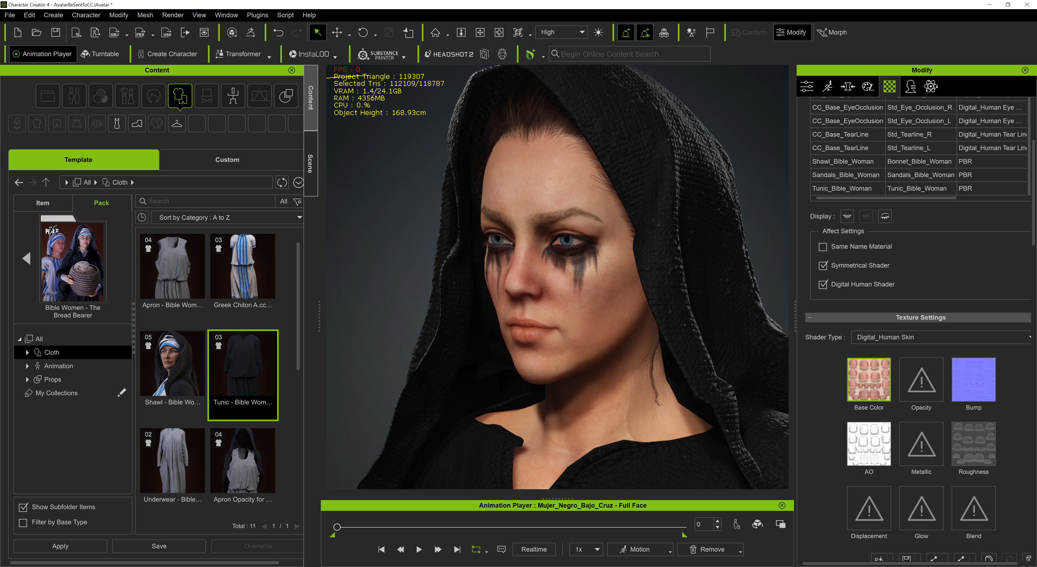Image resolution: width=1037 pixels, height=567 pixels.
Task: Select the Shawl - Bible Woman thumbnail
Action: 172,364
